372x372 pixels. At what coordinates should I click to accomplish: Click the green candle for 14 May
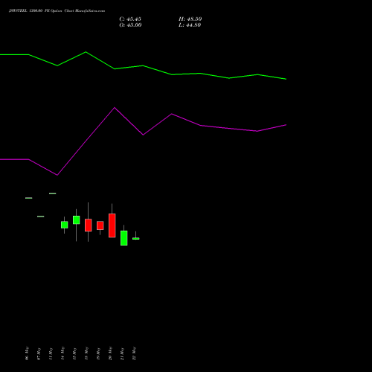(65, 225)
